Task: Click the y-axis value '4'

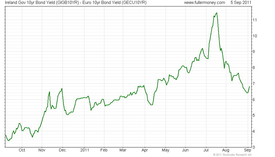Action: [254, 131]
